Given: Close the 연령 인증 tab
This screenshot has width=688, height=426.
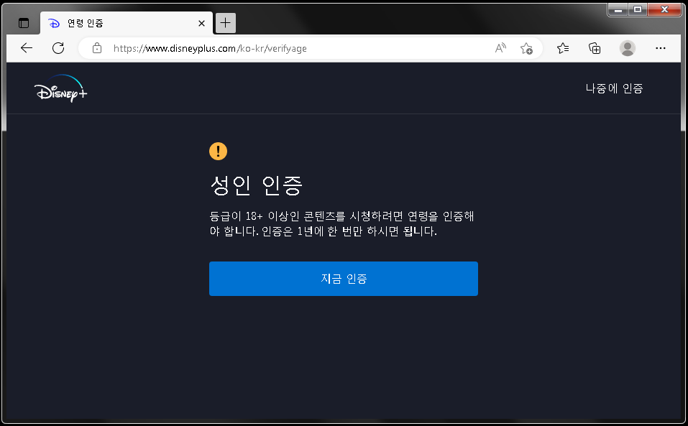Looking at the screenshot, I should click(x=201, y=23).
